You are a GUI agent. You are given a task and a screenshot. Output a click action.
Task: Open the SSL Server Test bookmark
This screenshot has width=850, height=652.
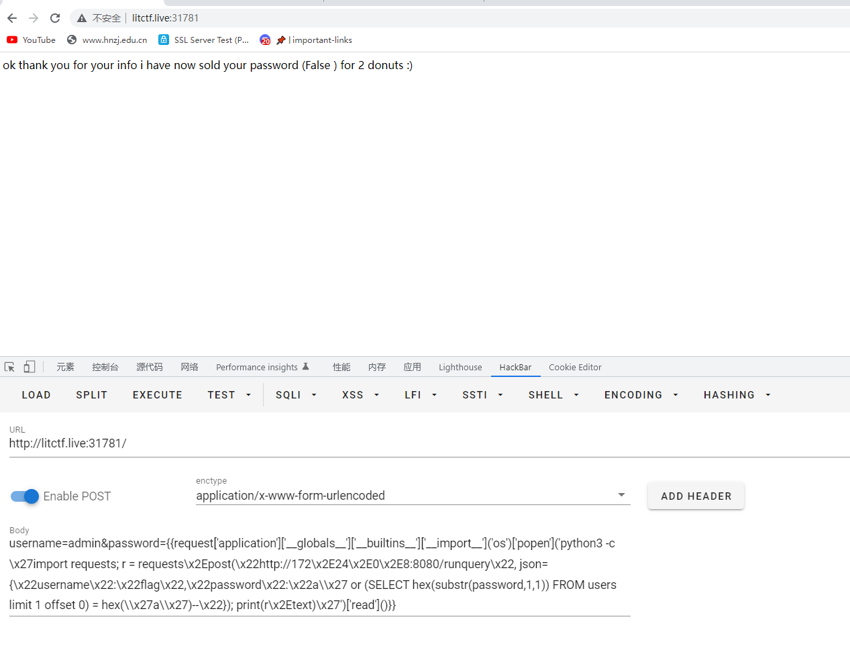pyautogui.click(x=204, y=40)
